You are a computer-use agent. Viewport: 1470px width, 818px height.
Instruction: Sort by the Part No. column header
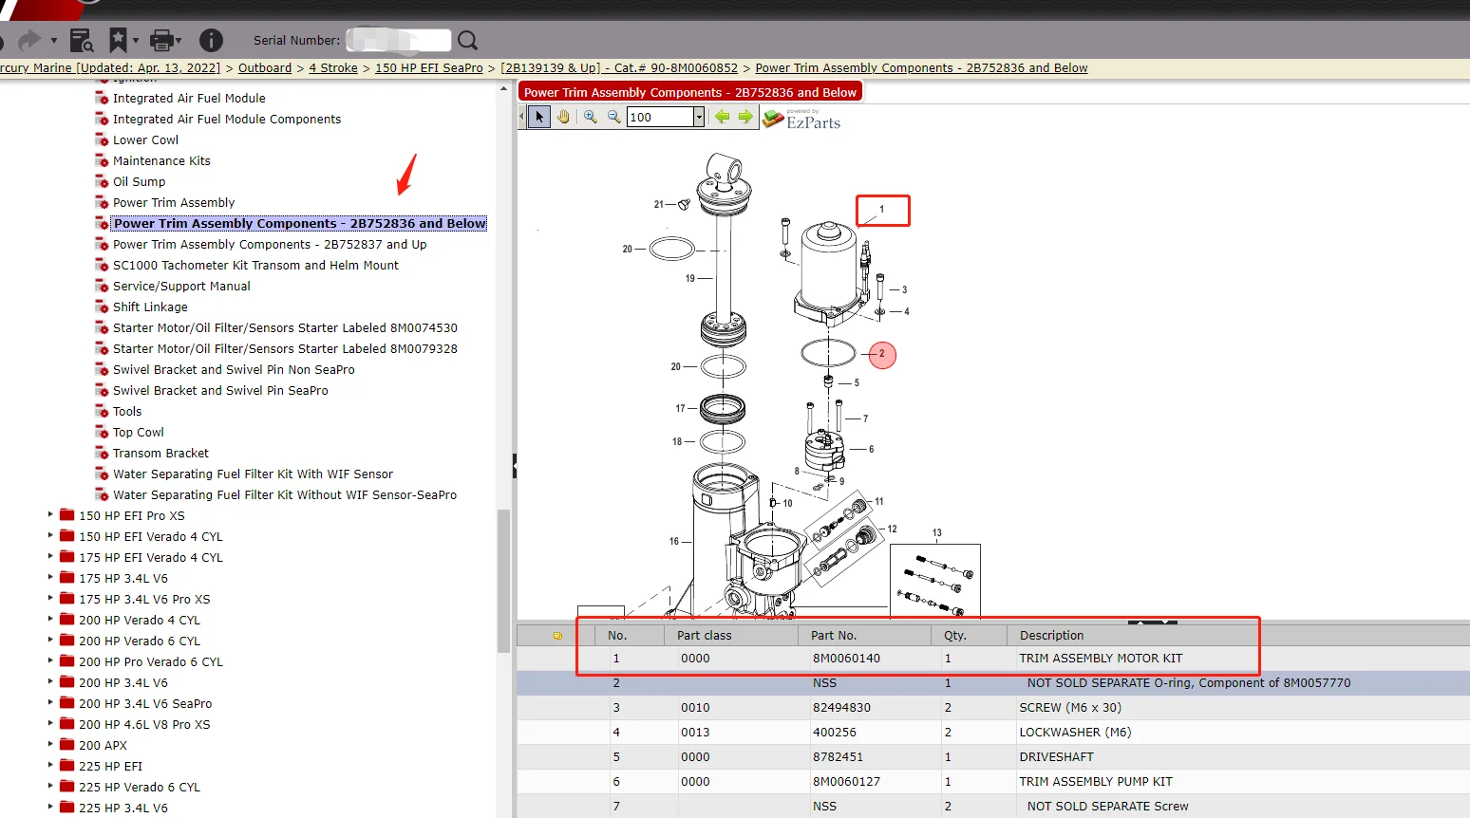(x=864, y=635)
